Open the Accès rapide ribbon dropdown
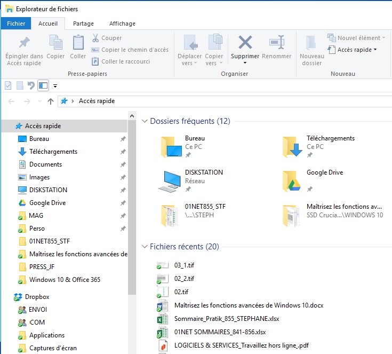Screen dimensions: 392x354 (x=352, y=50)
